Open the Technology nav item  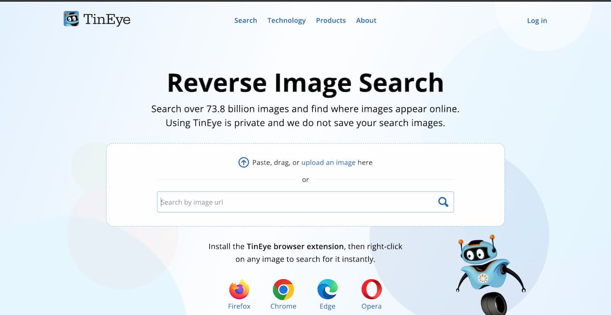[x=287, y=20]
